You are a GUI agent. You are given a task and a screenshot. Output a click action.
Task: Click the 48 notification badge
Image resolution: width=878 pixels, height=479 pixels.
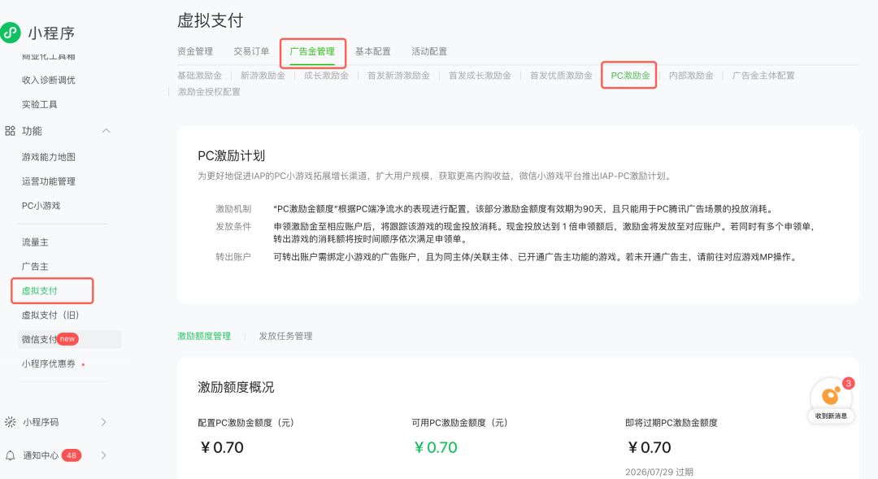coord(71,455)
